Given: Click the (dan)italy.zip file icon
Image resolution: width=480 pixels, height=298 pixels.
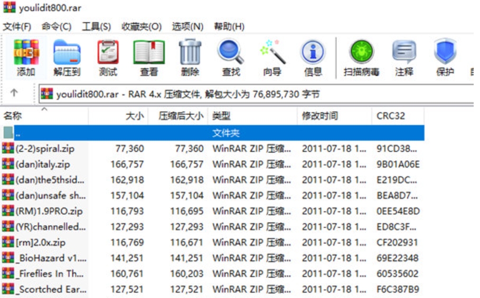Looking at the screenshot, I should tap(8, 164).
